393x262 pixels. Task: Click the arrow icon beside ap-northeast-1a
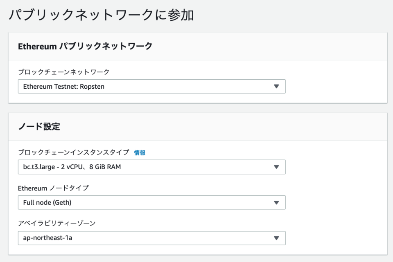click(x=276, y=238)
